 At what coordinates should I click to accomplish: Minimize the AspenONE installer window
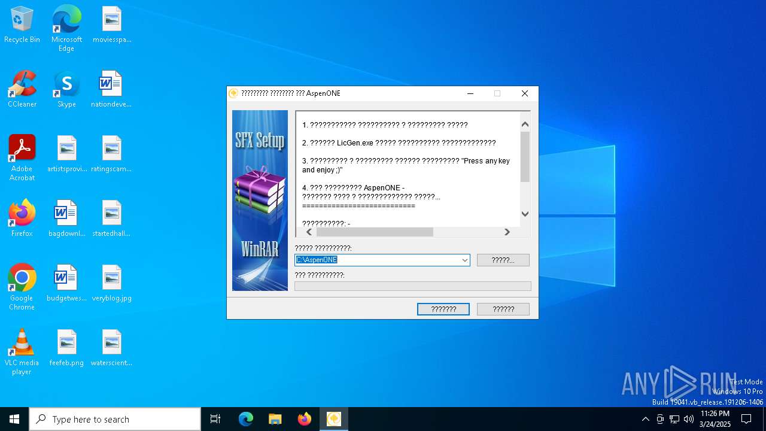pyautogui.click(x=470, y=93)
